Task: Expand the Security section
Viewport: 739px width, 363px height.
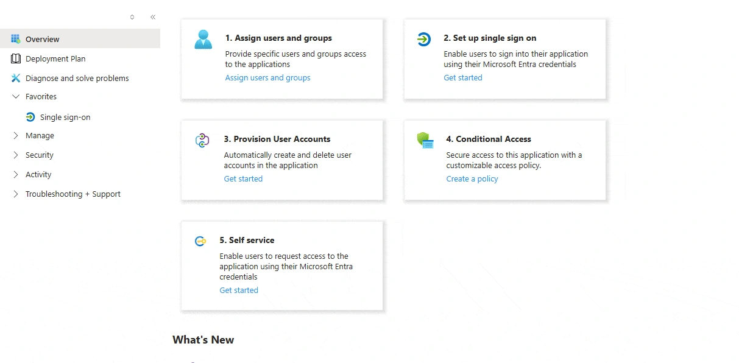Action: (15, 155)
